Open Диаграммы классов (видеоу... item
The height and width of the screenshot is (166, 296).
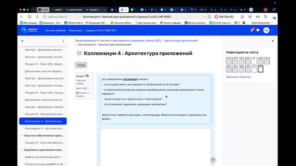[x=44, y=71]
